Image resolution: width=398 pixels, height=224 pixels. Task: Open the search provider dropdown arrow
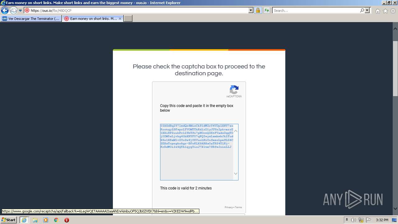click(x=368, y=11)
